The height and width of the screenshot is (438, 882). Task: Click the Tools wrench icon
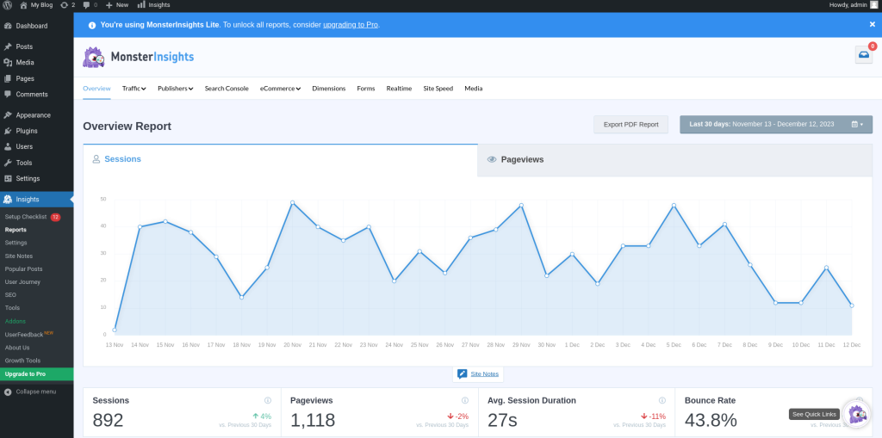[8, 163]
